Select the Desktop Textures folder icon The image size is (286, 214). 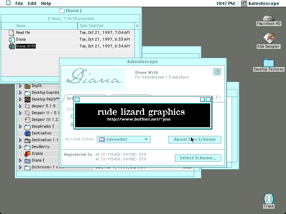(268, 63)
